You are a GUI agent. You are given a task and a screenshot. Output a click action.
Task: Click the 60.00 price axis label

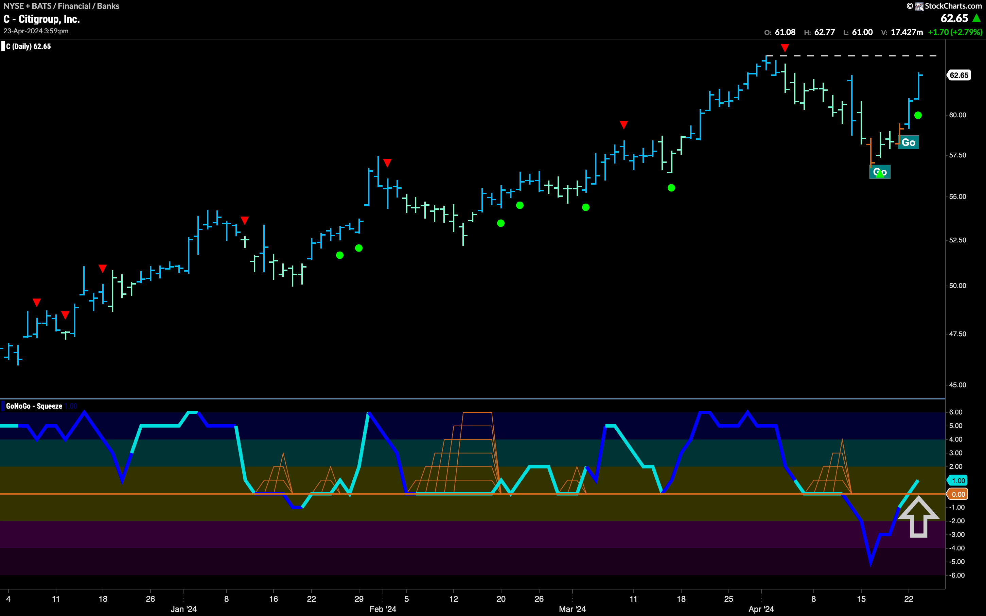(957, 115)
